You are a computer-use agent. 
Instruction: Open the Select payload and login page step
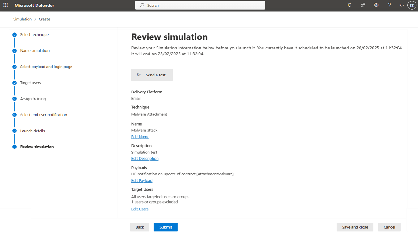(46, 67)
